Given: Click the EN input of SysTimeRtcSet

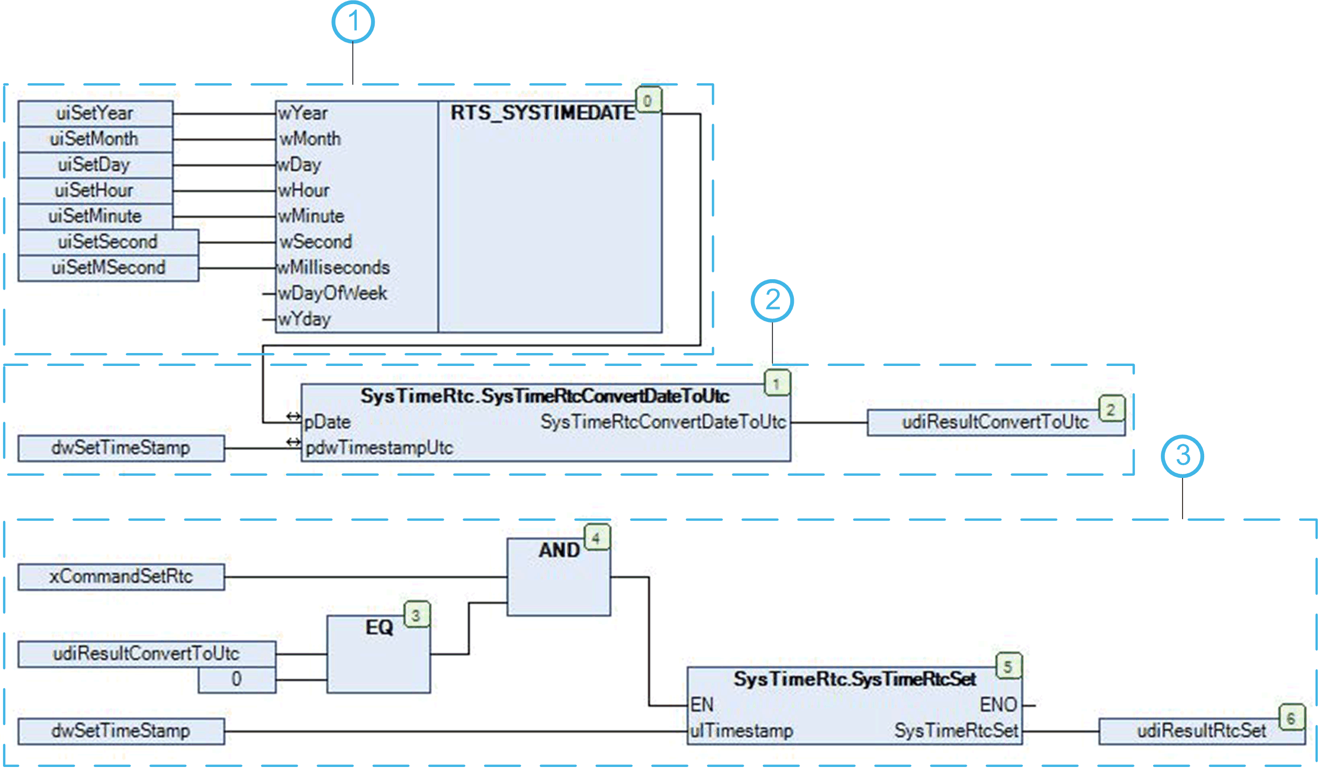Looking at the screenshot, I should click(701, 705).
